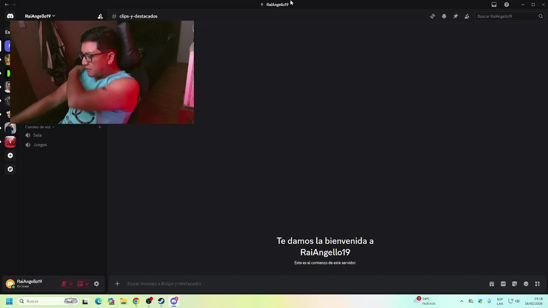Open Discord direct messages home icon
The height and width of the screenshot is (308, 548).
pyautogui.click(x=10, y=16)
